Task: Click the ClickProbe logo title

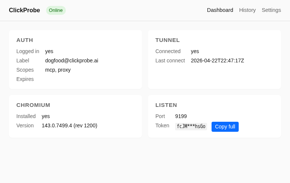Action: [x=25, y=10]
